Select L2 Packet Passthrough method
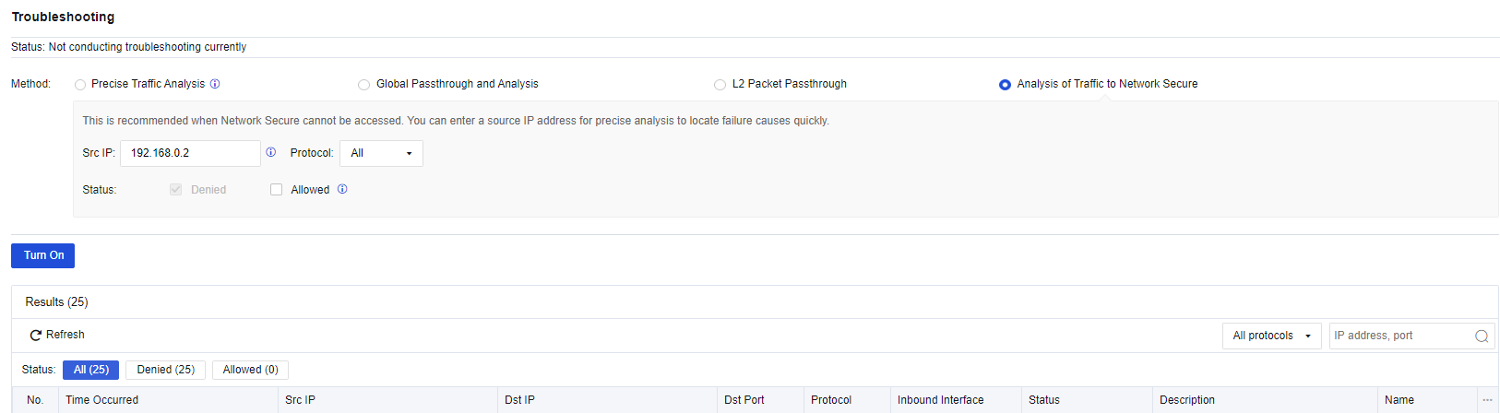The height and width of the screenshot is (413, 1500). 720,85
